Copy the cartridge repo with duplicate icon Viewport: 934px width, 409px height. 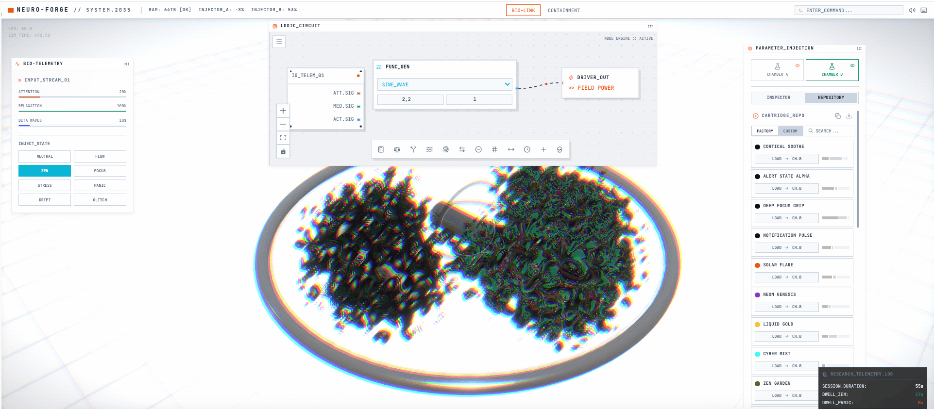pos(838,116)
